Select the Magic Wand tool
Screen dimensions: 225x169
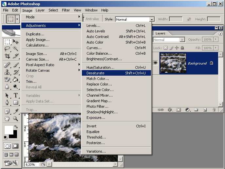click(15, 49)
